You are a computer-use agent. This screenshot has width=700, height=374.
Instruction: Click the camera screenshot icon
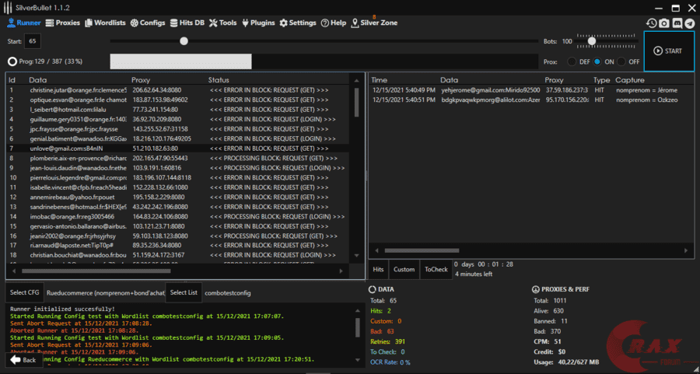click(x=664, y=23)
